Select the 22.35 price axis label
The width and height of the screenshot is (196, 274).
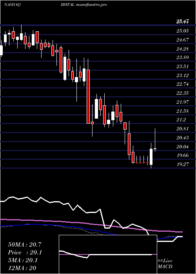tap(183, 93)
